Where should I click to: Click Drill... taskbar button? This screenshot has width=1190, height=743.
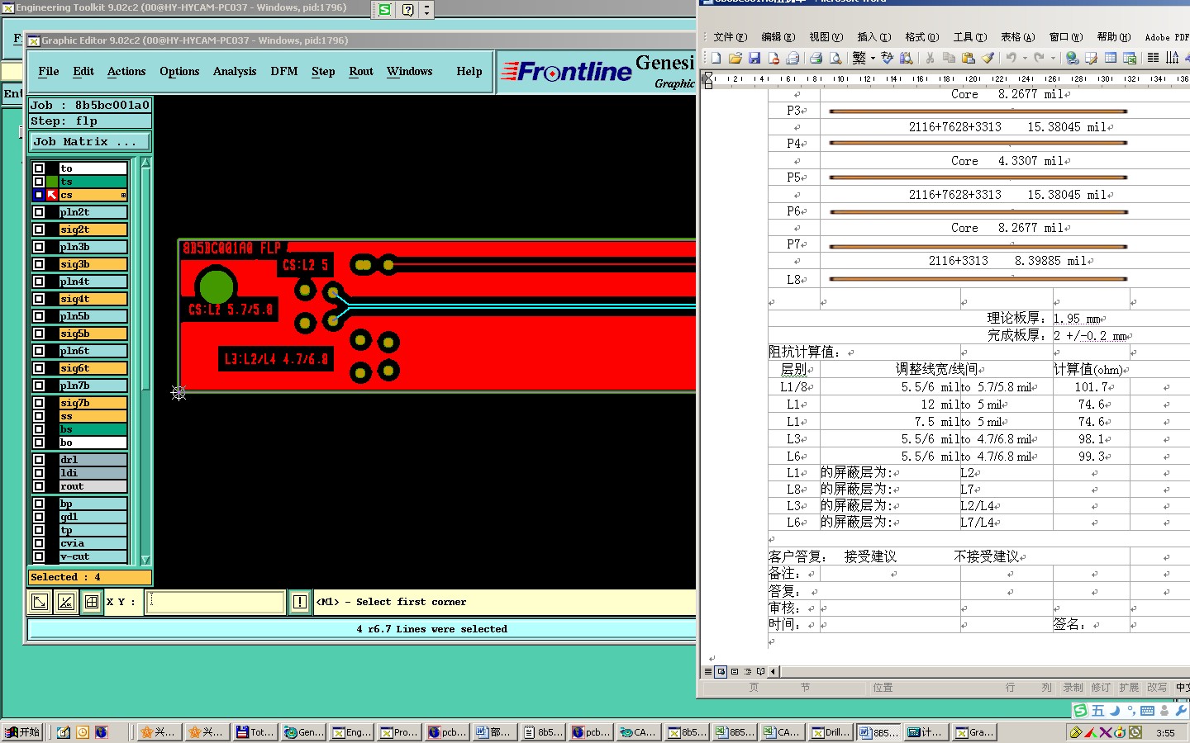[830, 732]
